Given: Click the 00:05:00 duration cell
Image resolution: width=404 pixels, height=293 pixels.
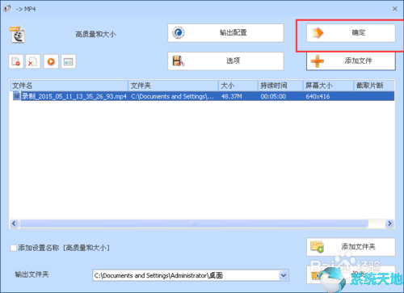Looking at the screenshot, I should (x=273, y=96).
